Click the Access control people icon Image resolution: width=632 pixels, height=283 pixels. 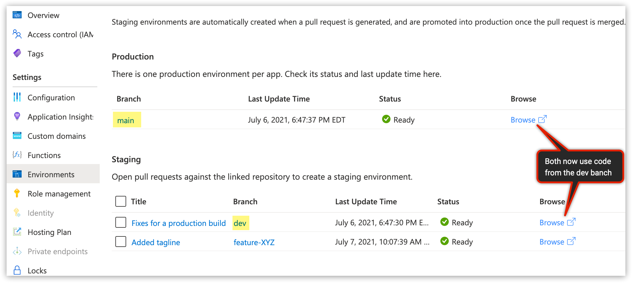coord(17,34)
